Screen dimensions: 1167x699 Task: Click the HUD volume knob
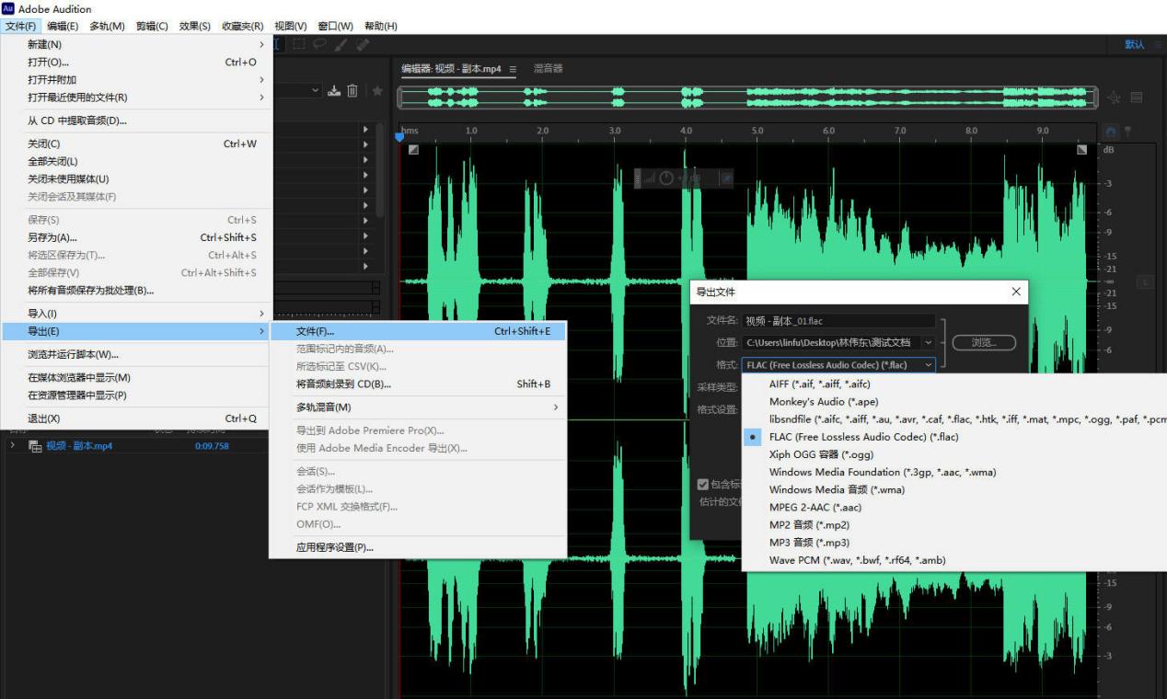[x=665, y=178]
